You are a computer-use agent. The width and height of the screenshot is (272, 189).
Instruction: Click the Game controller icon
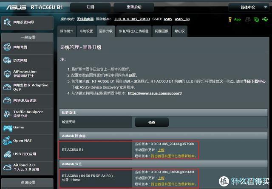coord(8,128)
